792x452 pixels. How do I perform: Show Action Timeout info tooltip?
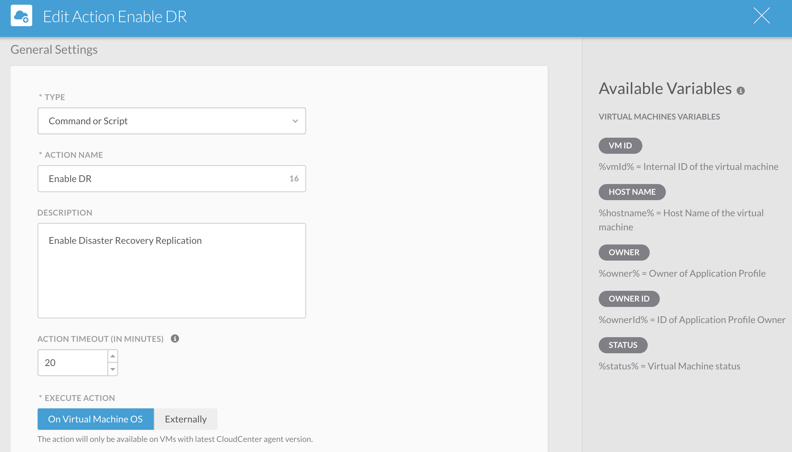pyautogui.click(x=175, y=338)
